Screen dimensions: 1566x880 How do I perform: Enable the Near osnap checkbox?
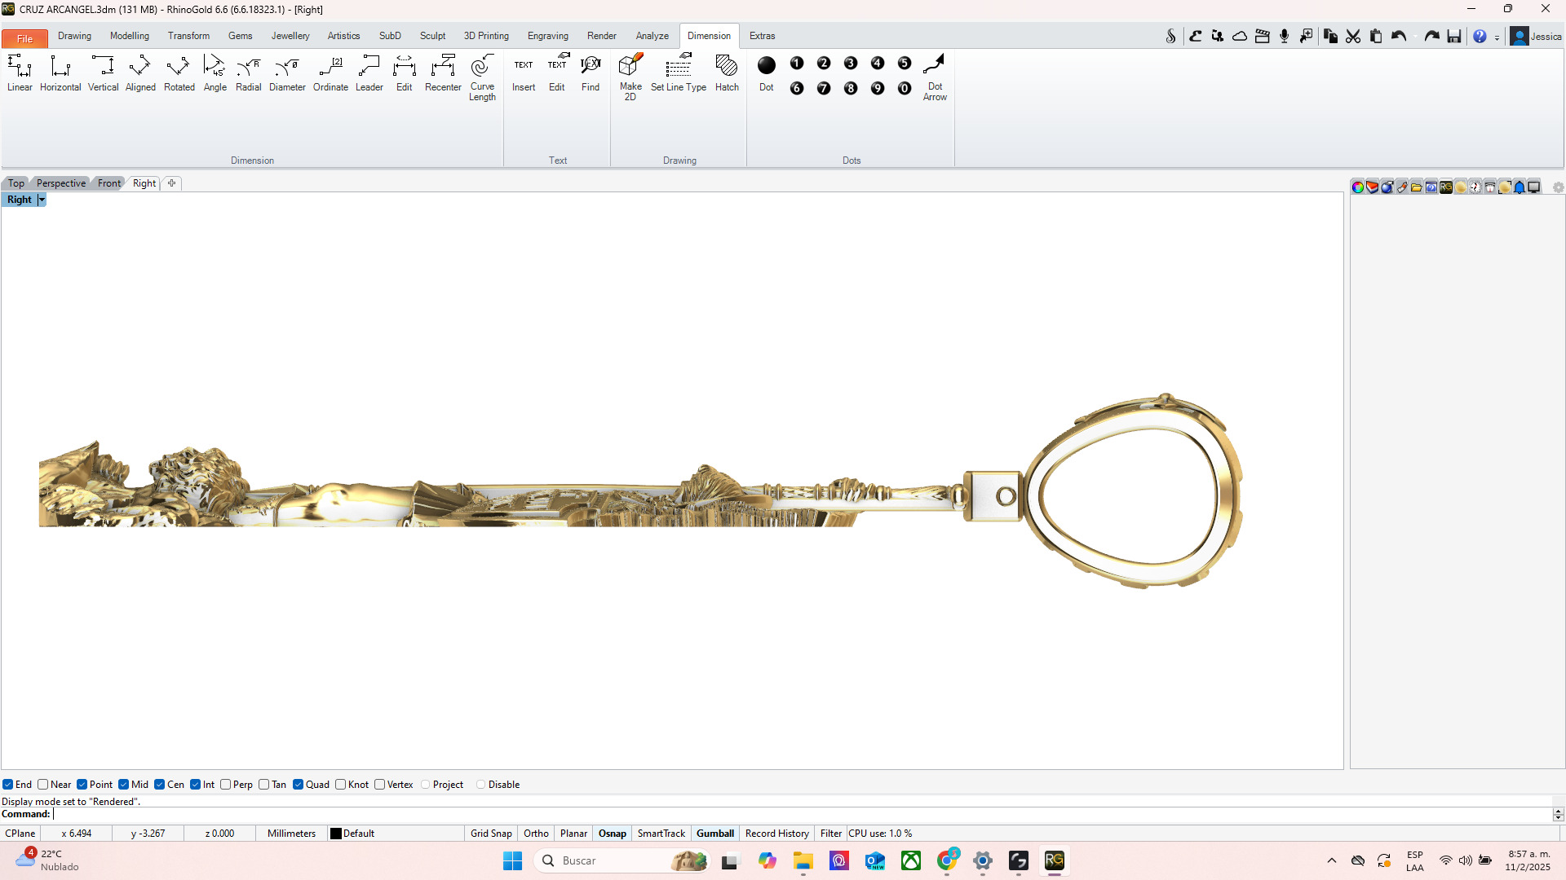click(x=43, y=785)
